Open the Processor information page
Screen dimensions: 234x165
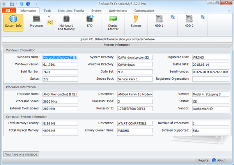coord(36,22)
